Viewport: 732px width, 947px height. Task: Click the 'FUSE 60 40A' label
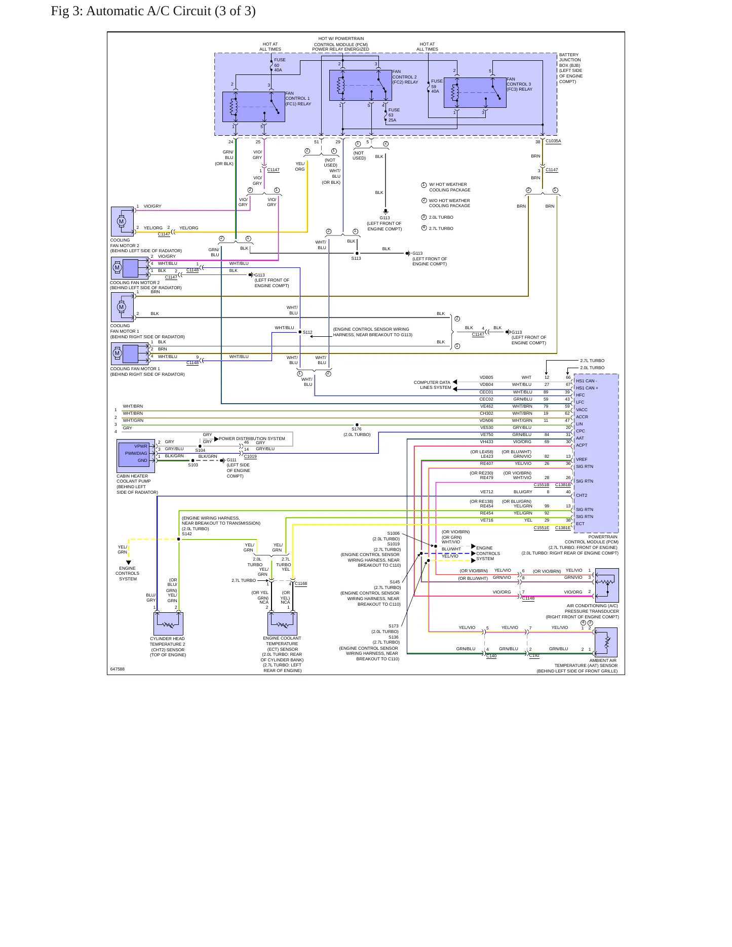pos(280,65)
